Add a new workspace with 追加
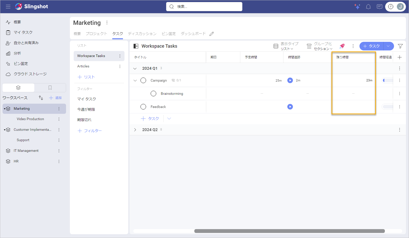The height and width of the screenshot is (238, 409). coord(55,98)
